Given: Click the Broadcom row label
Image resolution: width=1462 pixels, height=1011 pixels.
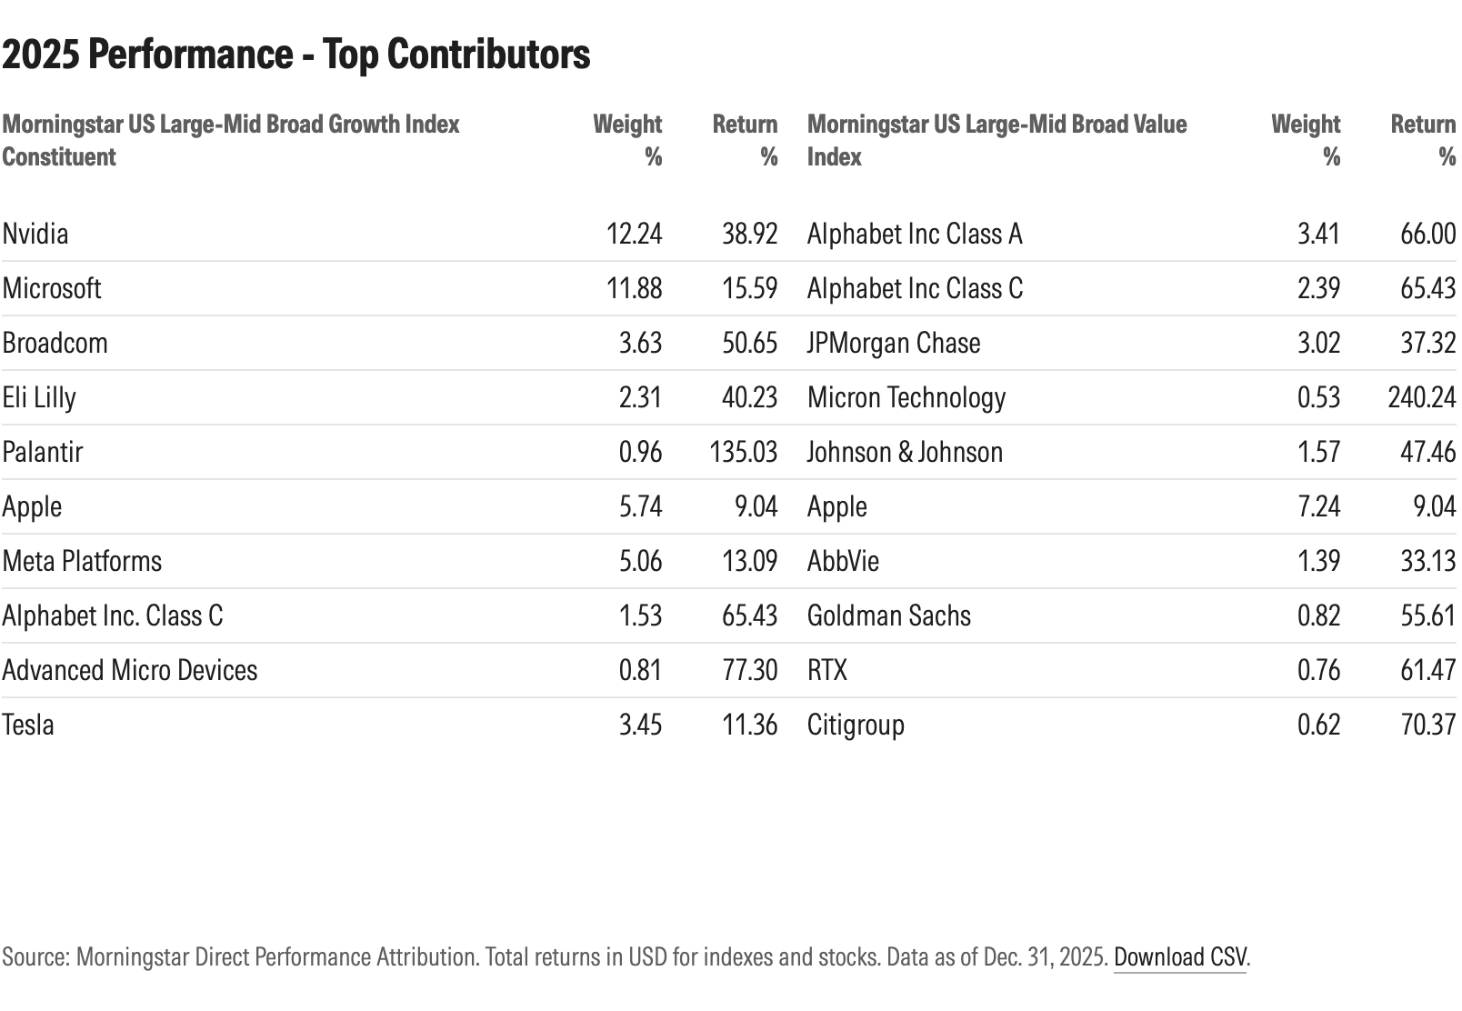Looking at the screenshot, I should (x=55, y=343).
